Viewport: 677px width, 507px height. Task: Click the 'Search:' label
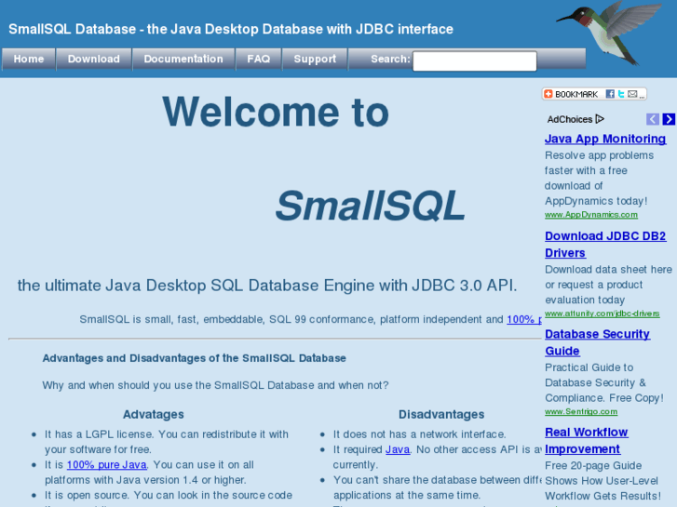(x=390, y=59)
